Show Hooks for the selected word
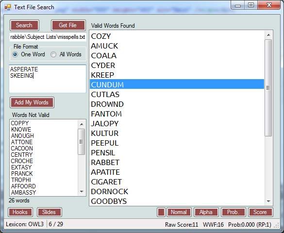 click(x=20, y=212)
